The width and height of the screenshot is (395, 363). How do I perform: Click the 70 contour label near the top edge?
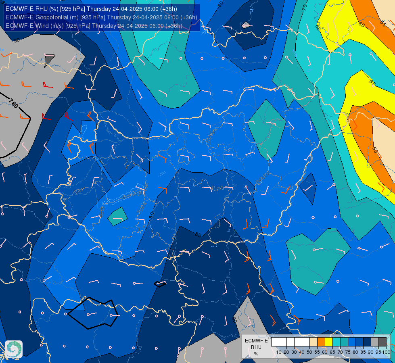[x=305, y=6]
